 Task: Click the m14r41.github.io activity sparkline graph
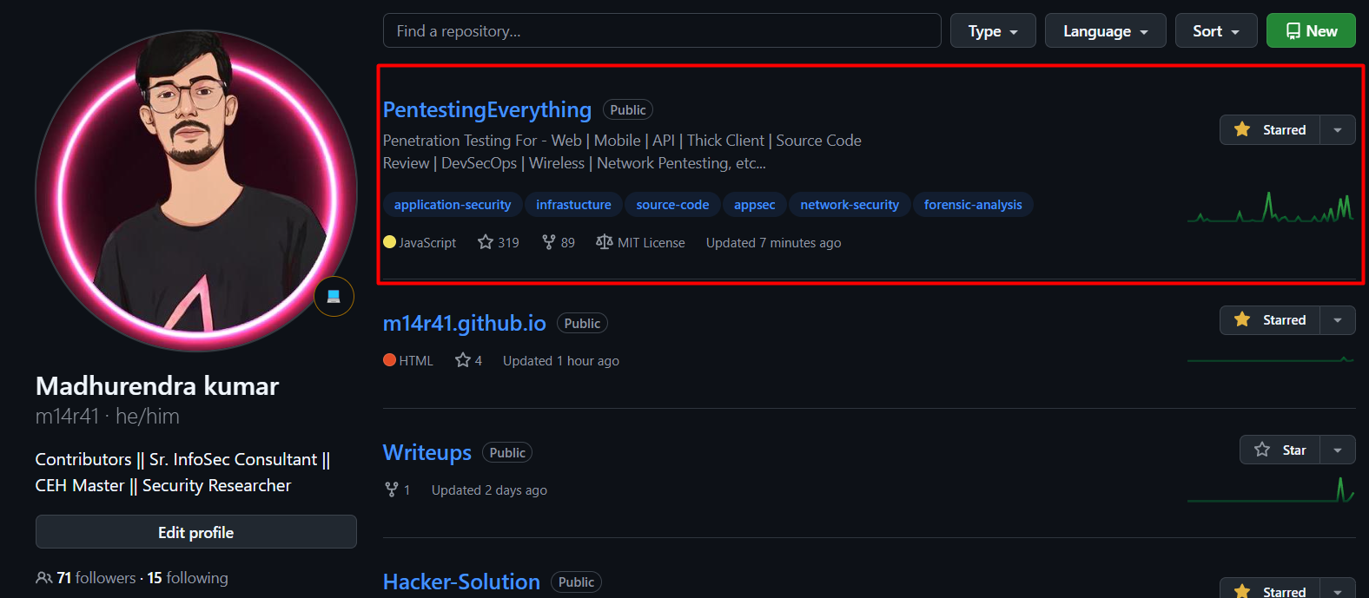1271,359
